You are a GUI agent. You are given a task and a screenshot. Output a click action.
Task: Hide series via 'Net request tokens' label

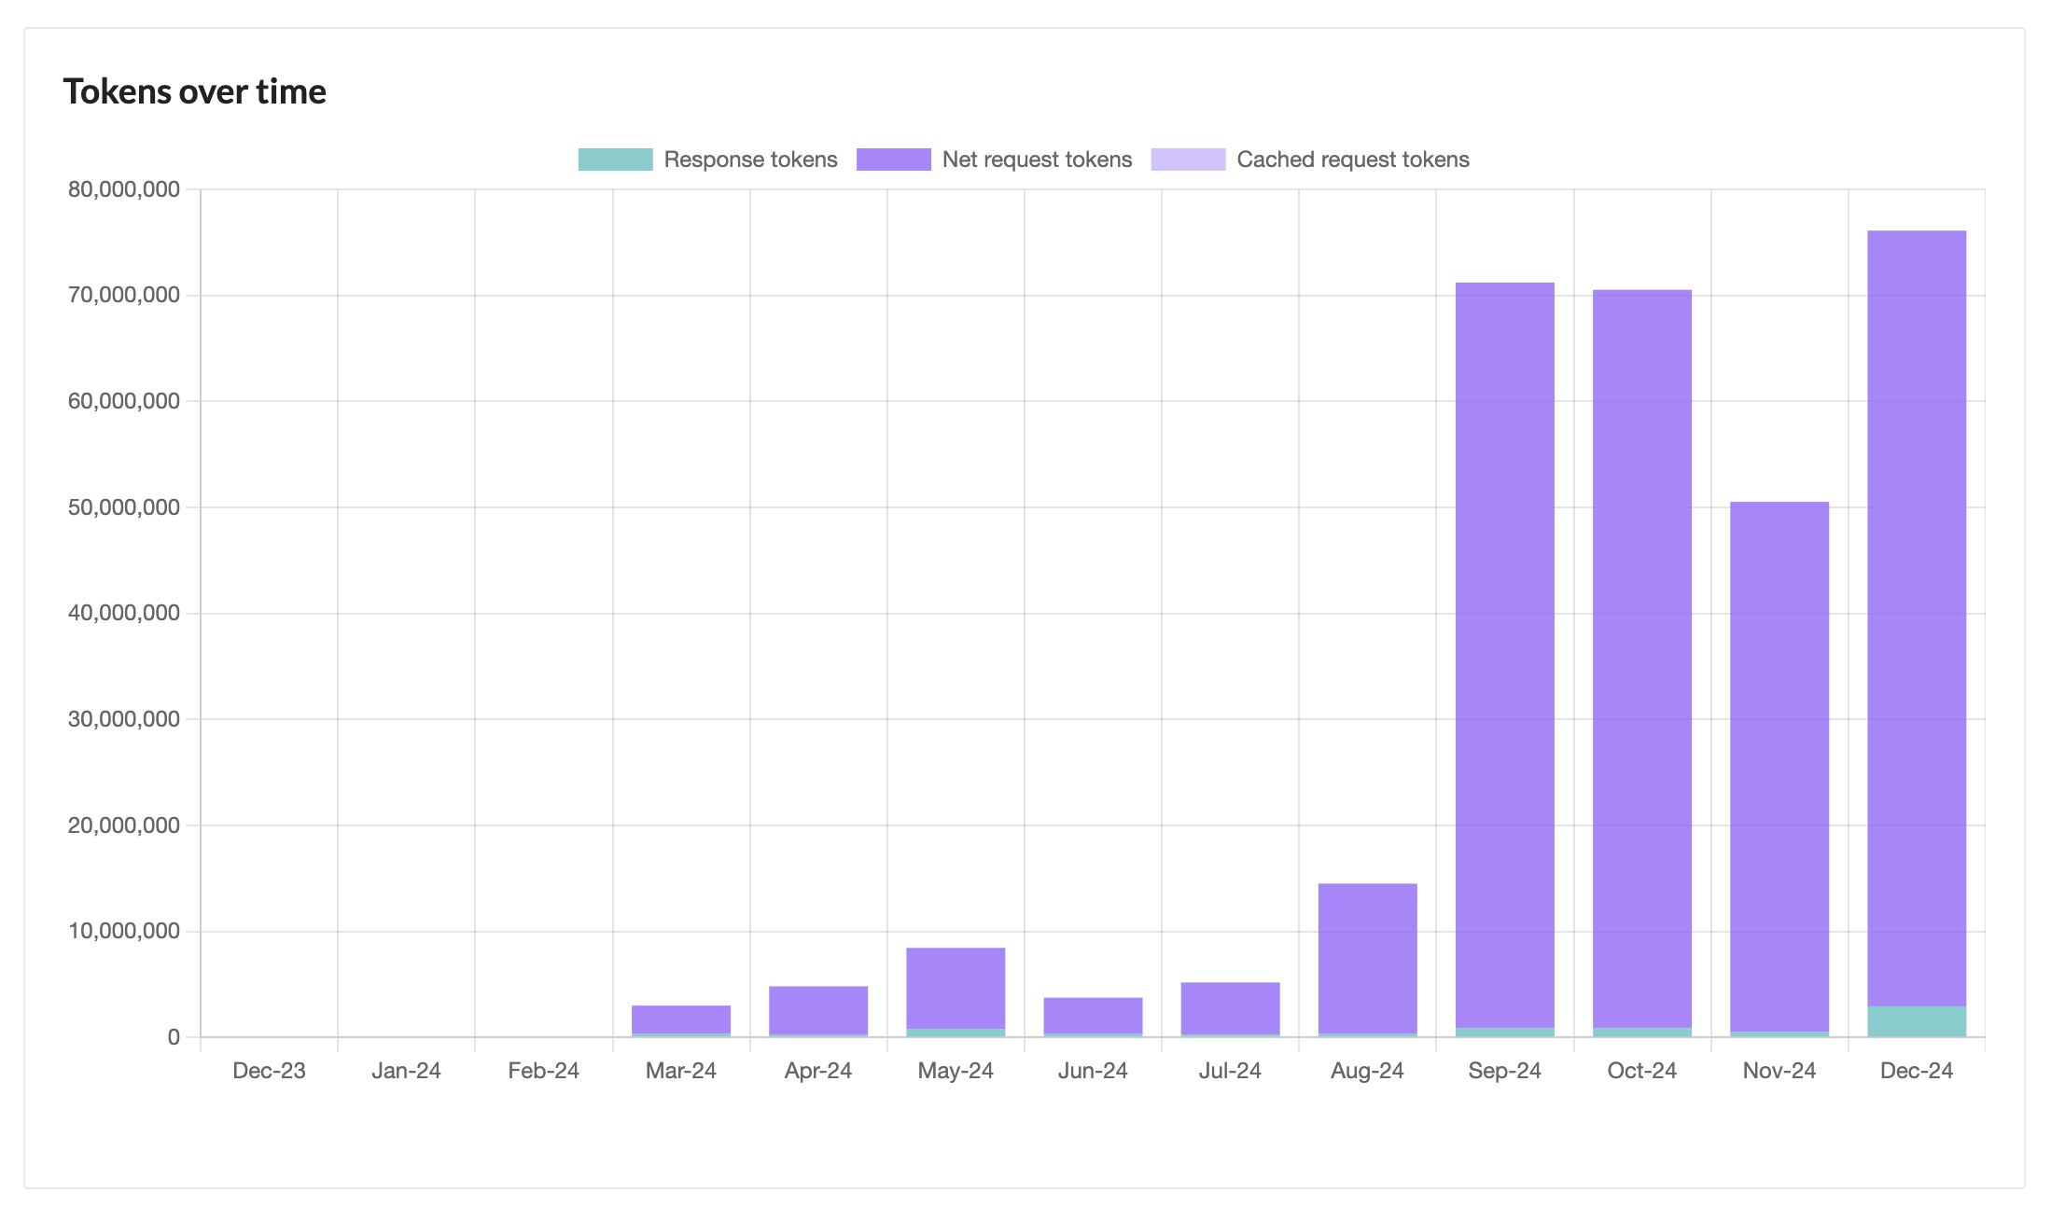click(x=1037, y=159)
